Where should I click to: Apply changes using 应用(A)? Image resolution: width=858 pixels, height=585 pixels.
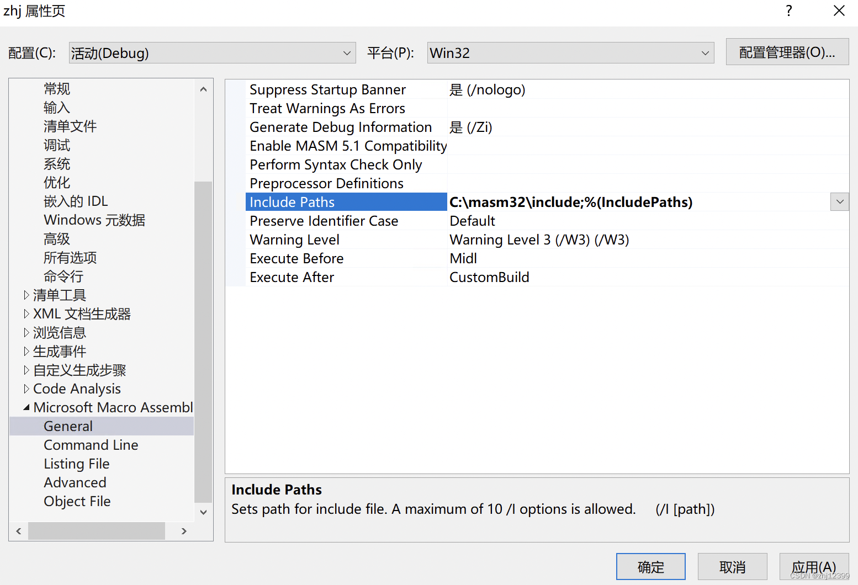click(x=814, y=566)
